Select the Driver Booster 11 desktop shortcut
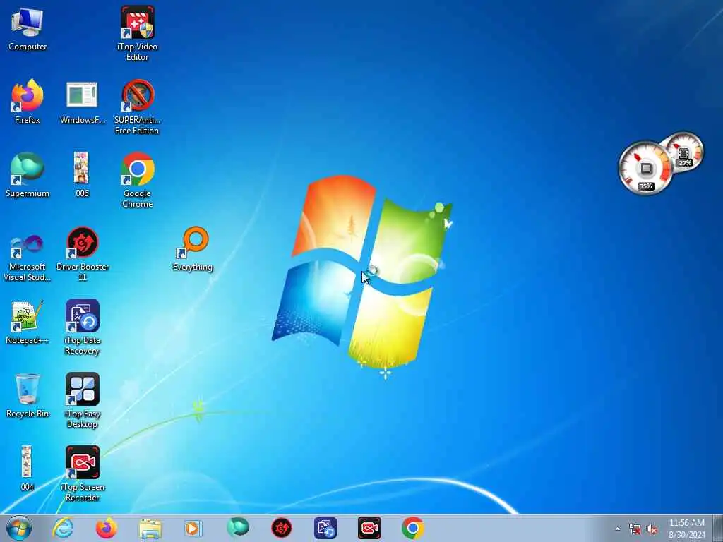The height and width of the screenshot is (542, 723). point(82,254)
